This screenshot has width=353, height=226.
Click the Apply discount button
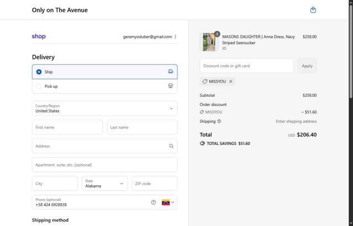pyautogui.click(x=307, y=66)
